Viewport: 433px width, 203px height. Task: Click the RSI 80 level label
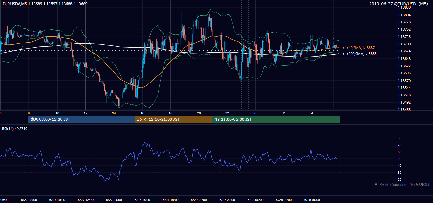tap(400, 138)
